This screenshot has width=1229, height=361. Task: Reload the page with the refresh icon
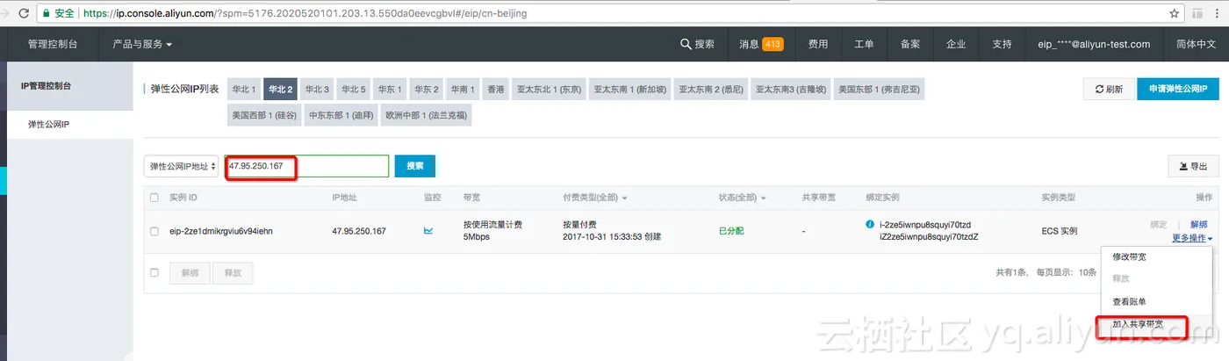coord(24,13)
